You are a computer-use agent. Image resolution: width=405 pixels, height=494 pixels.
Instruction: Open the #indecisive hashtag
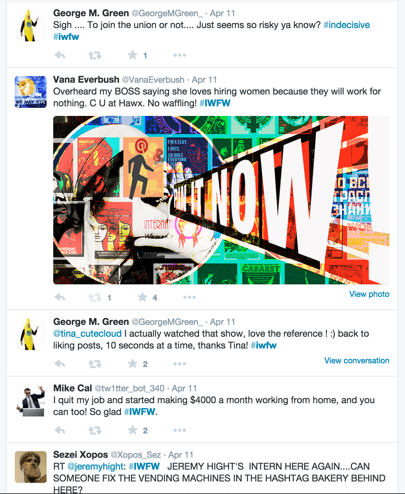(x=347, y=25)
